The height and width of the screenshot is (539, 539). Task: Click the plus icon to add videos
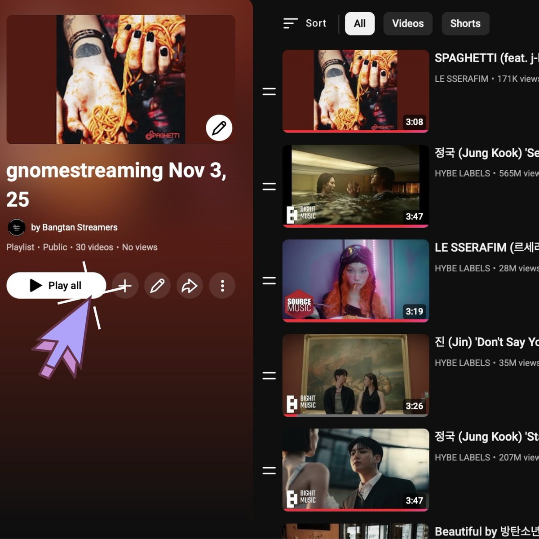click(125, 285)
